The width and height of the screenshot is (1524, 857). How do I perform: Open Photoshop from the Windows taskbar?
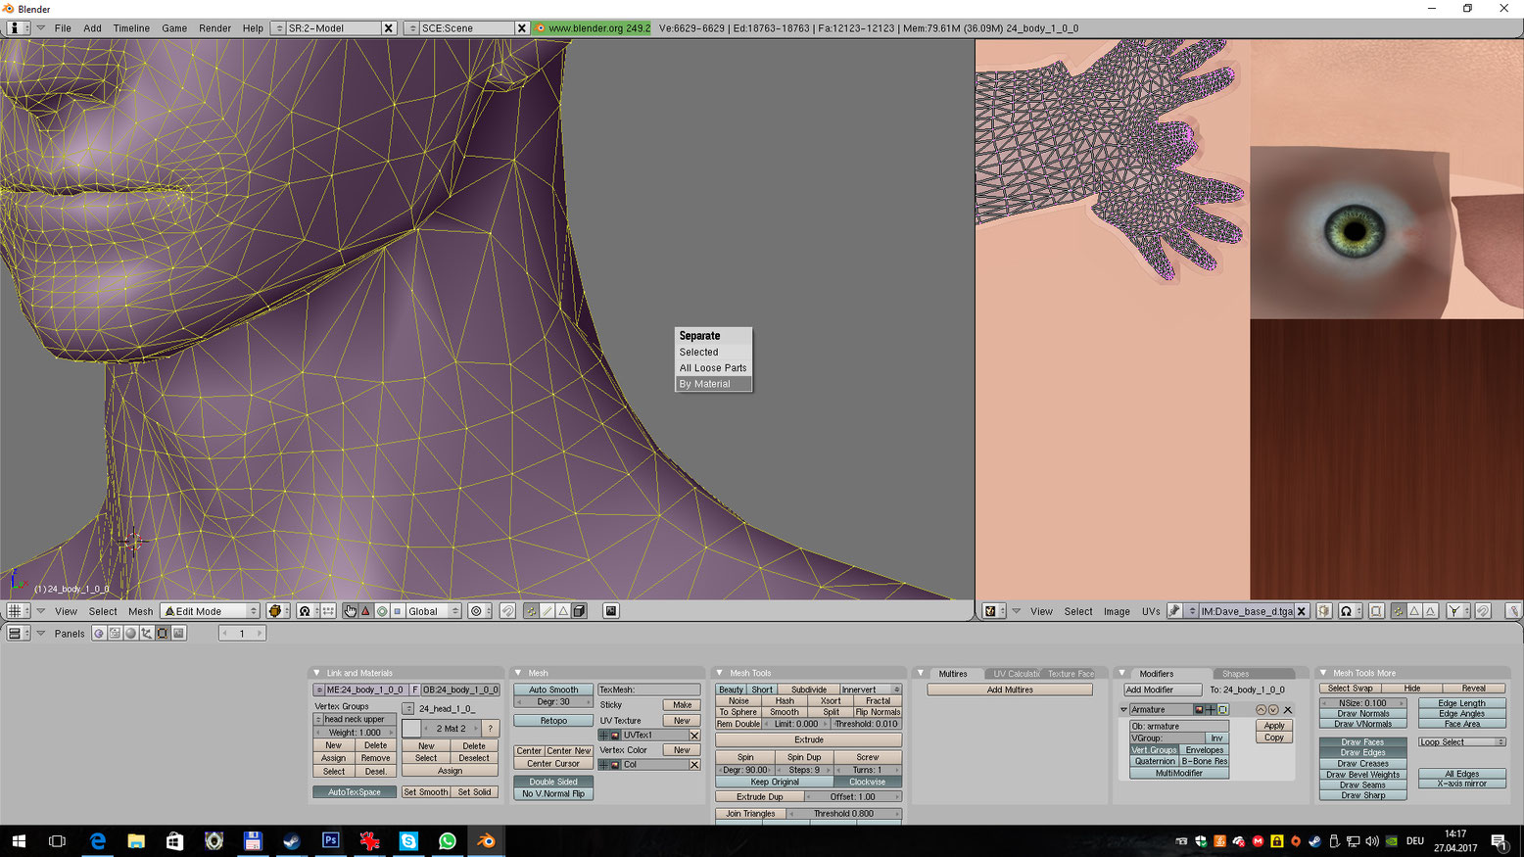pos(330,841)
